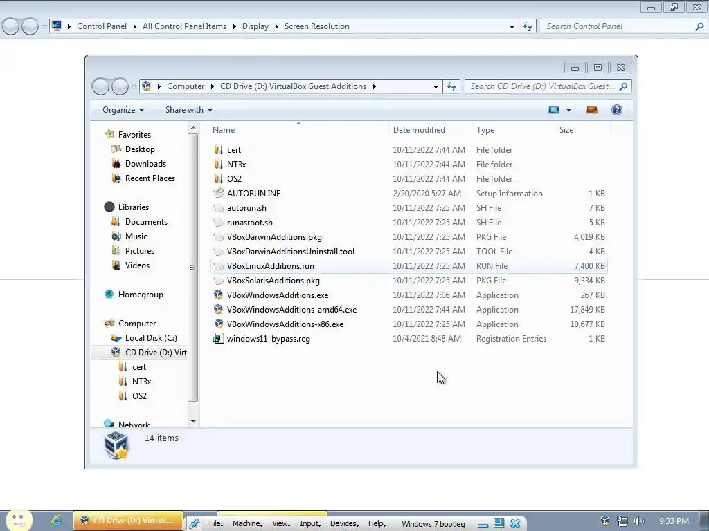The height and width of the screenshot is (531, 709).
Task: Open the Devices menu
Action: click(x=344, y=524)
